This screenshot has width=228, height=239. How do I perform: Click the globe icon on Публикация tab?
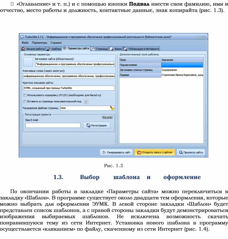[x=125, y=49]
